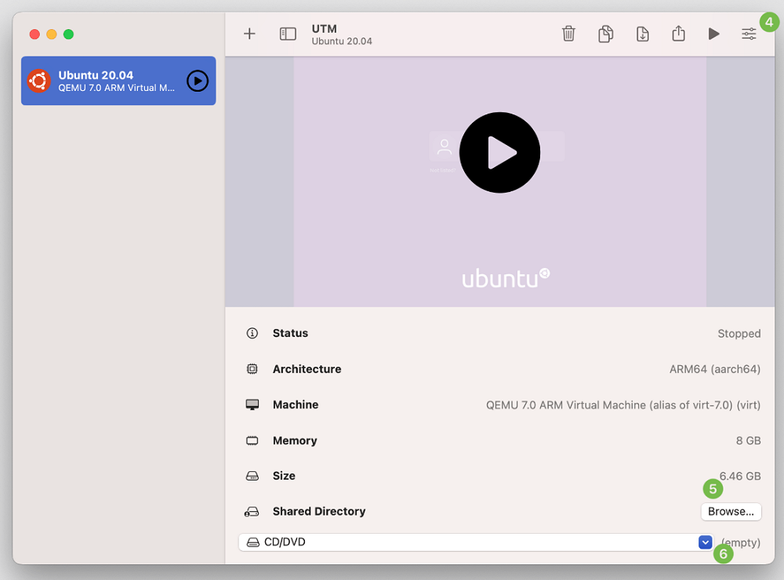Viewport: 784px width, 580px height.
Task: Click the Ubuntu screenshot preview thumbnail
Action: coord(499,182)
